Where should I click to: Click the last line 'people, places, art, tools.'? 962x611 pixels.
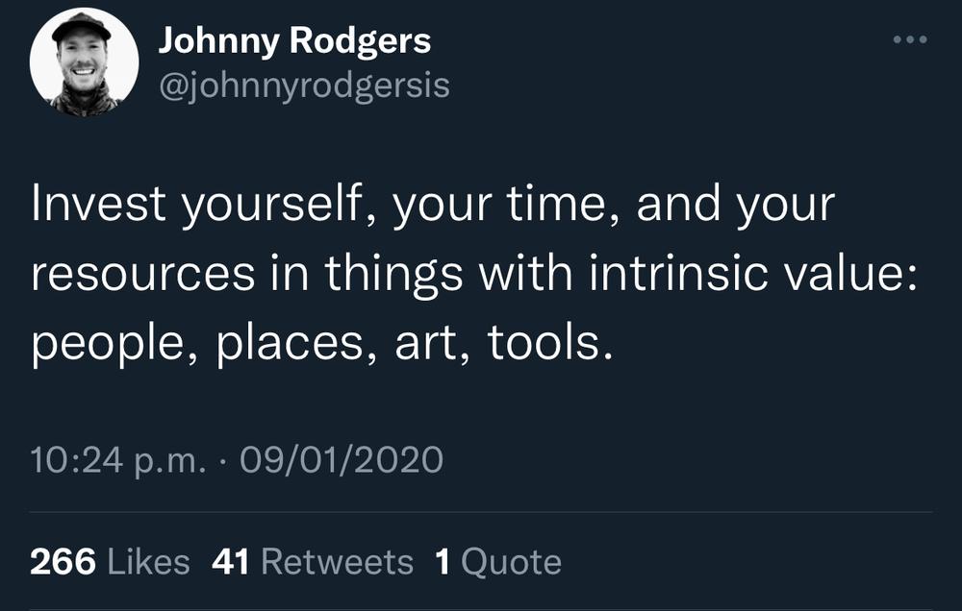click(x=322, y=343)
